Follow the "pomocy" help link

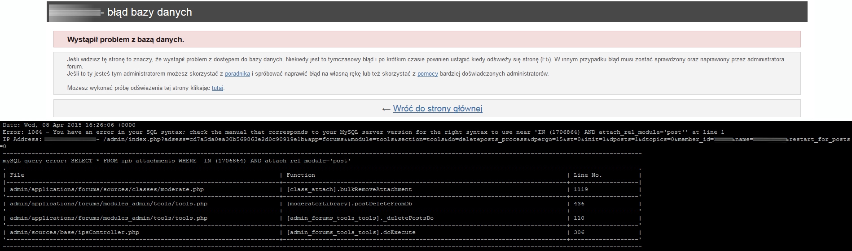(427, 74)
